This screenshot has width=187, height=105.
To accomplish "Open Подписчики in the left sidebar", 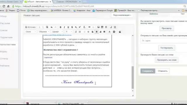I will (x=6, y=38).
